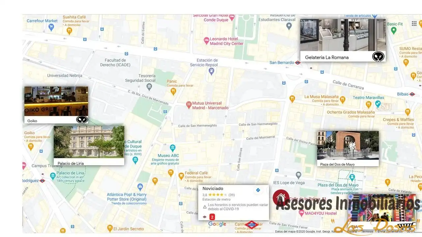This screenshot has height=237, width=422.
Task: Select the Atlántica Pop! store pin
Action: coord(140,187)
